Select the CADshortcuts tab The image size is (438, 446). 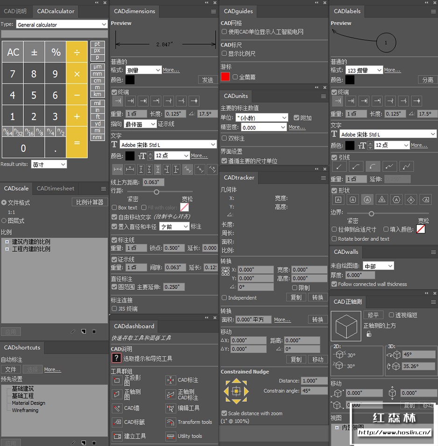coord(22,347)
